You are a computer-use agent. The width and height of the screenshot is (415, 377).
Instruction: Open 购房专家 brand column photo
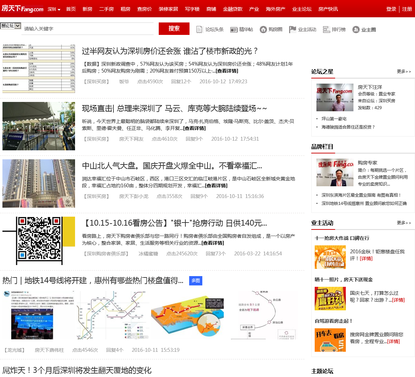point(335,172)
